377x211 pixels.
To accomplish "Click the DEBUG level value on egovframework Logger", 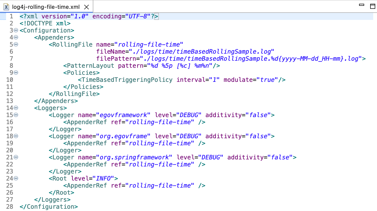I will coord(189,115).
